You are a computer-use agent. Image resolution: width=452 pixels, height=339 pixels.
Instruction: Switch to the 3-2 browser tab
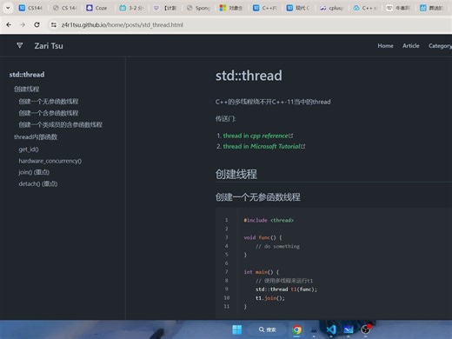tap(131, 8)
